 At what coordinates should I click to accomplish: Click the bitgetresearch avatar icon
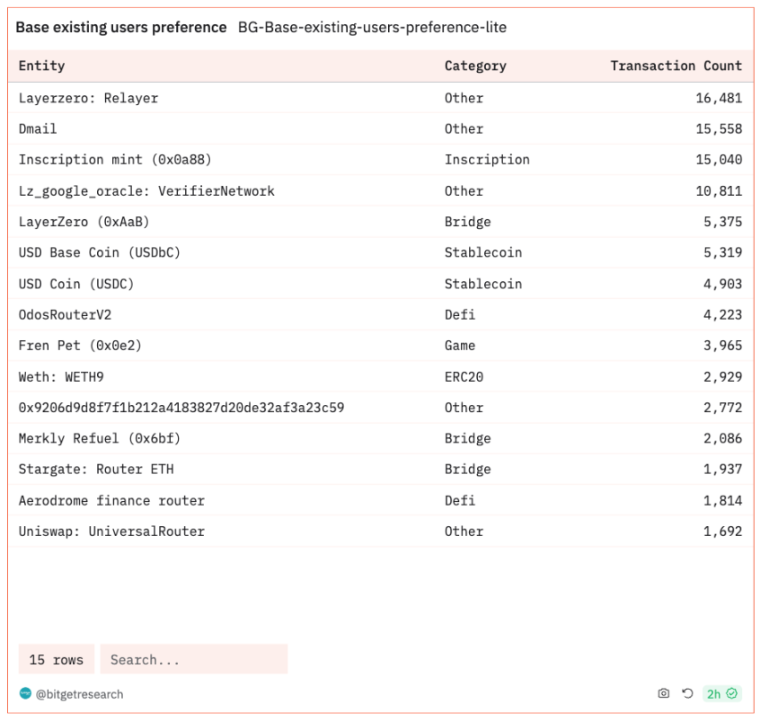pyautogui.click(x=25, y=693)
